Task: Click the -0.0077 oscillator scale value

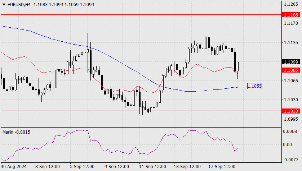Action: 290,160
